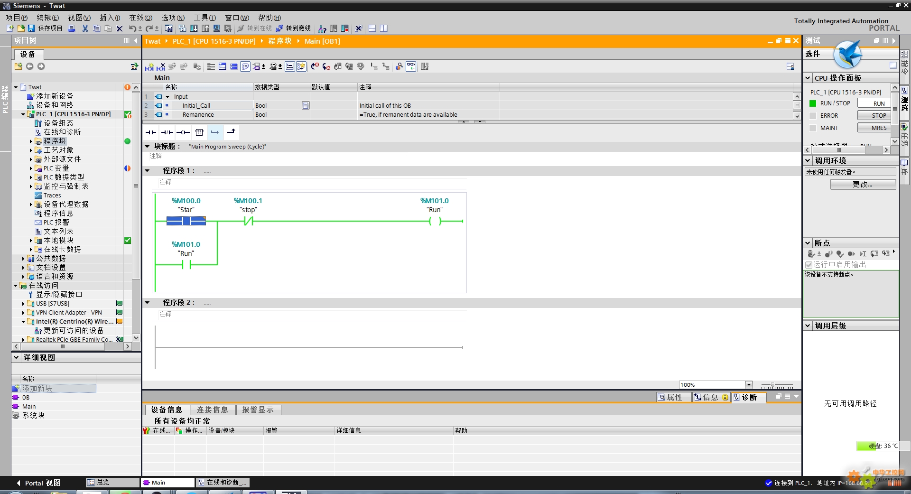Collapse the PLC_1 node in project tree
This screenshot has height=494, width=911.
23,114
